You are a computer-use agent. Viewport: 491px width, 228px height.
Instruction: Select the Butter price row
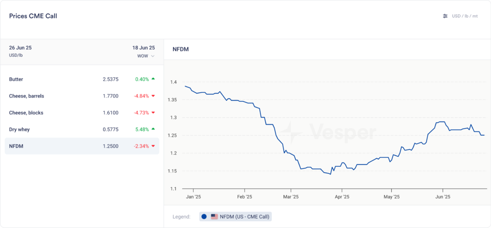(x=82, y=79)
